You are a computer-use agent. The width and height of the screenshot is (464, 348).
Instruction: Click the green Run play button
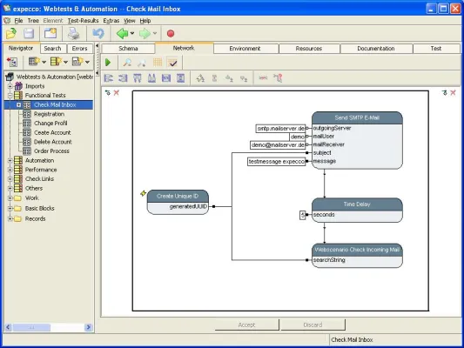tap(108, 63)
